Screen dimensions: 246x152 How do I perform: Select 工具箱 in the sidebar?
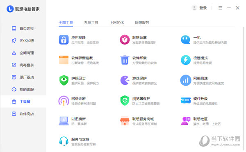click(23, 102)
